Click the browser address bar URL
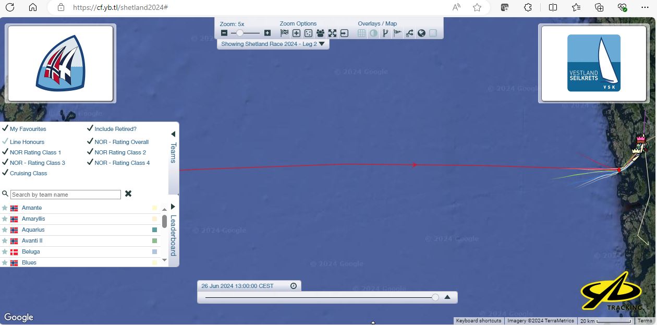Viewport: 657px width, 325px height. coord(120,7)
